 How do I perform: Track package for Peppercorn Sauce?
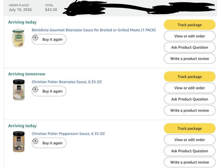click(x=190, y=128)
